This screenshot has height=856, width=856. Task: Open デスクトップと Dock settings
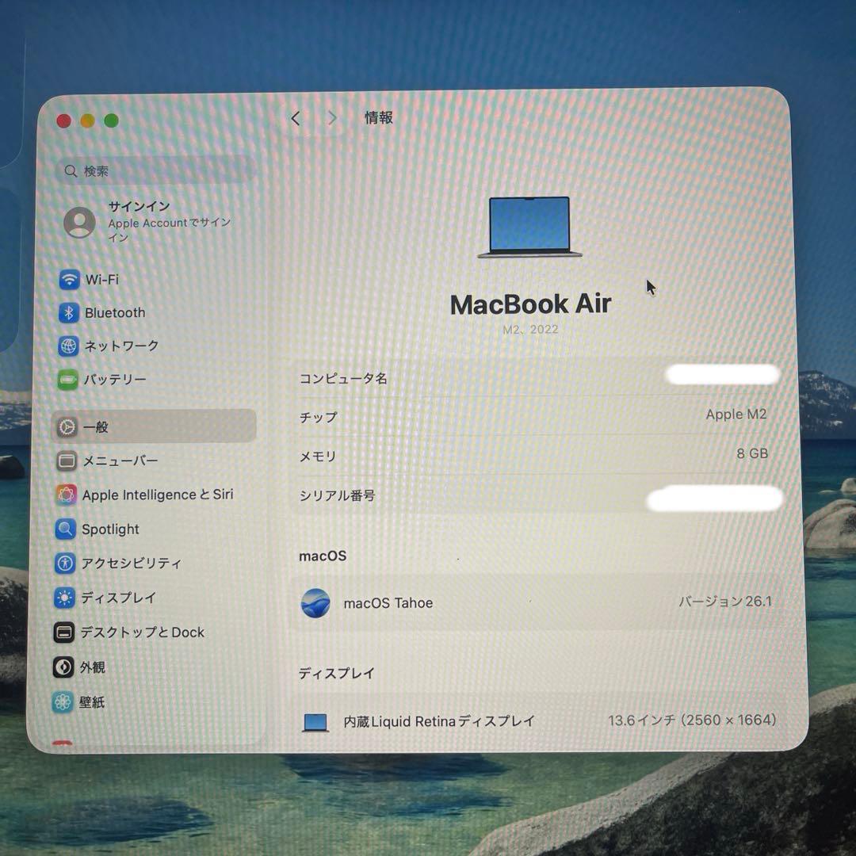click(x=143, y=632)
